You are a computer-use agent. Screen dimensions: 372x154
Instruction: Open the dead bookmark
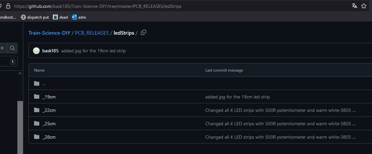coord(60,17)
